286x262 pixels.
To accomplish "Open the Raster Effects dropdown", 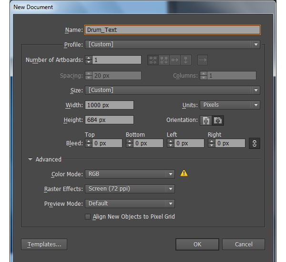I will [130, 189].
